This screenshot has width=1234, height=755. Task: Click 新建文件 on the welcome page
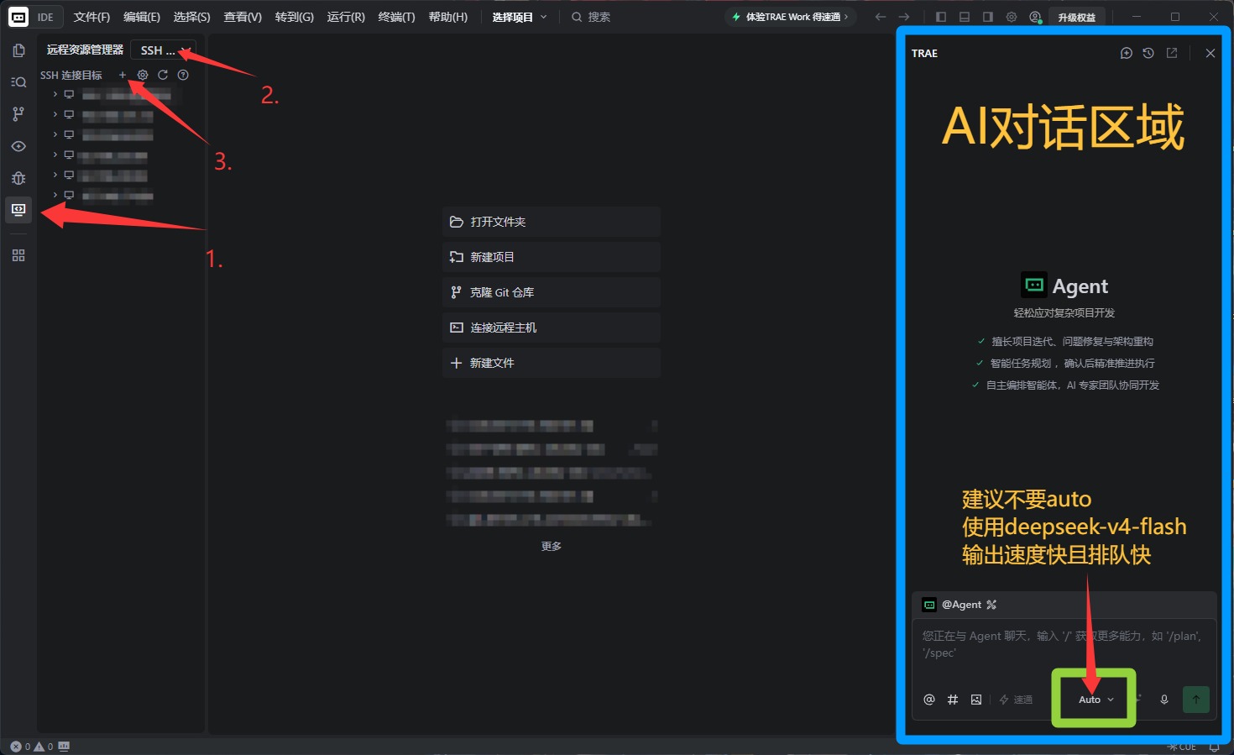552,363
